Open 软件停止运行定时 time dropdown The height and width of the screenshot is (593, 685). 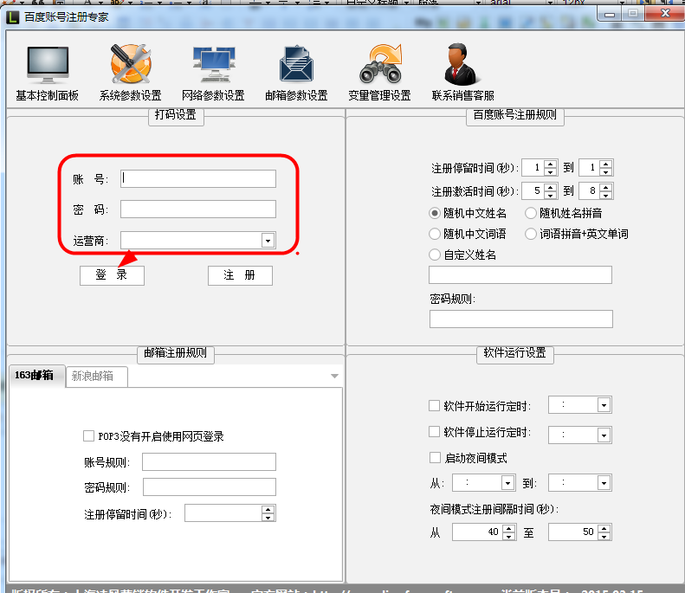[604, 435]
